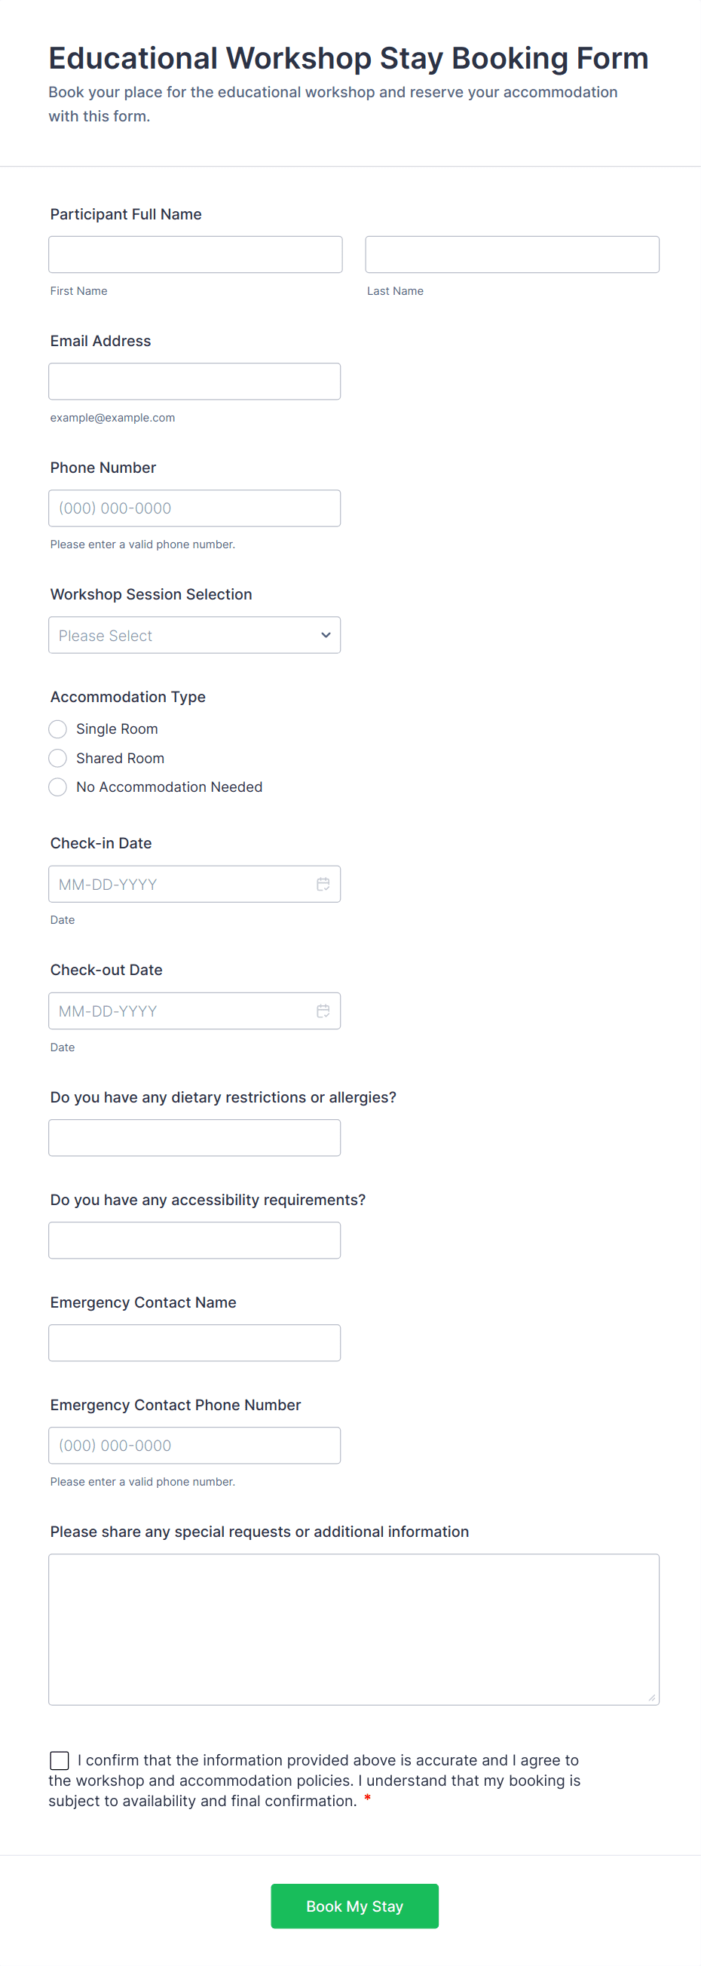The height and width of the screenshot is (1966, 701).
Task: Select the Single Room option
Action: [x=58, y=728]
